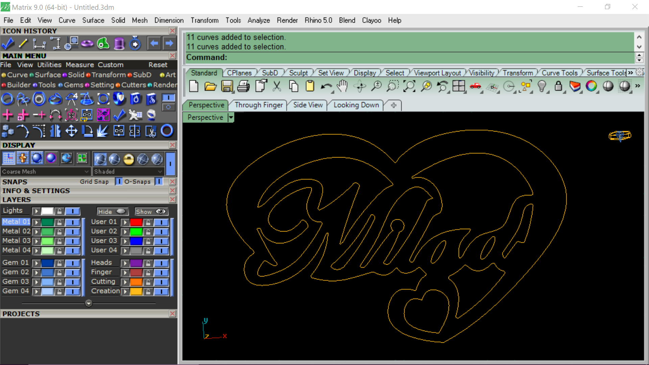Click the Zoom Extents icon

[x=409, y=87]
